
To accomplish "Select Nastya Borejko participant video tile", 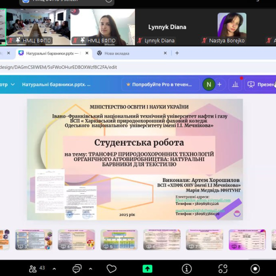I will [232, 27].
